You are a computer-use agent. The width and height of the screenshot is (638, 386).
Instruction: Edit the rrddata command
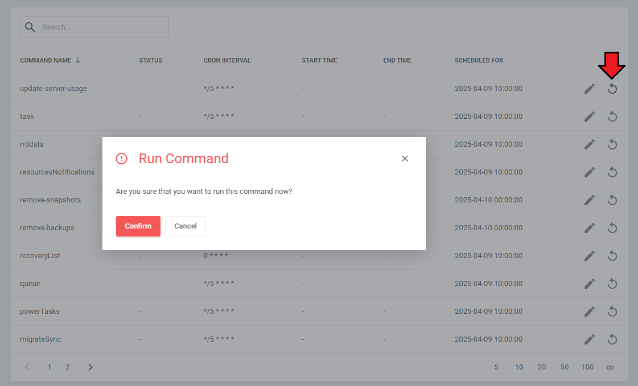pos(590,144)
